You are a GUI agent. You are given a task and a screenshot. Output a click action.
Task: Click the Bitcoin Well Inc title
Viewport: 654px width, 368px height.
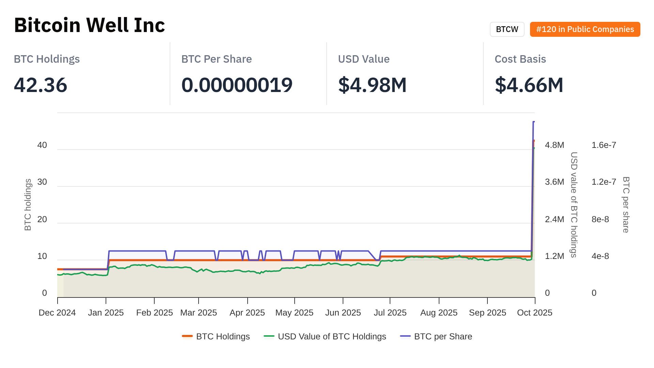pyautogui.click(x=89, y=25)
